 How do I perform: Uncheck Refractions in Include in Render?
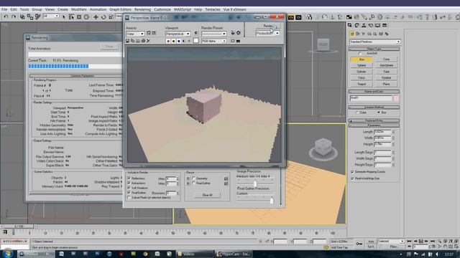coord(129,183)
